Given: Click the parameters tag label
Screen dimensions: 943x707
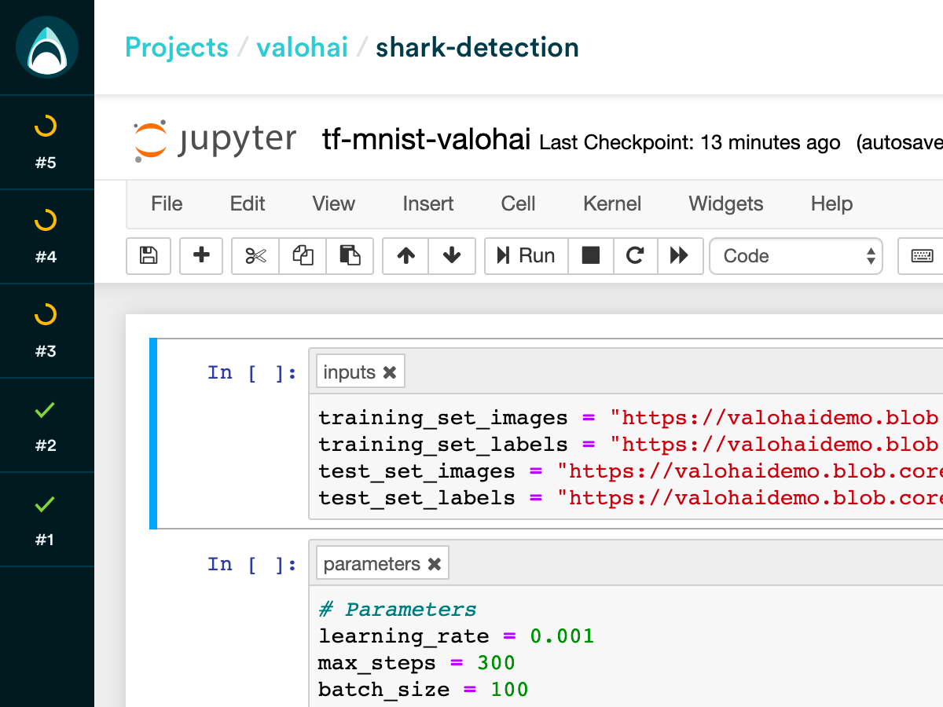Looking at the screenshot, I should pos(372,564).
